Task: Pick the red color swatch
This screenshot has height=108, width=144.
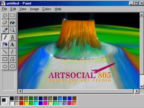Action: (x=22, y=103)
